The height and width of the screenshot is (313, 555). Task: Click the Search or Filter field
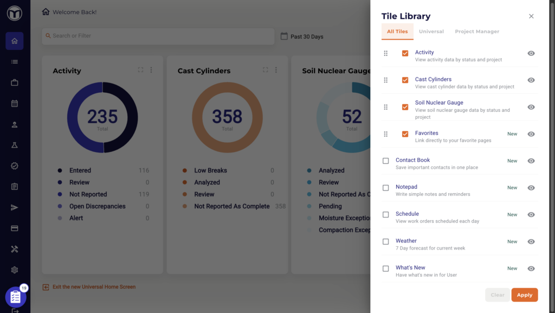[158, 36]
